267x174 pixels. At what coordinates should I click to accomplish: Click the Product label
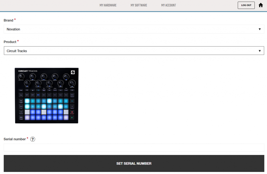coord(10,42)
